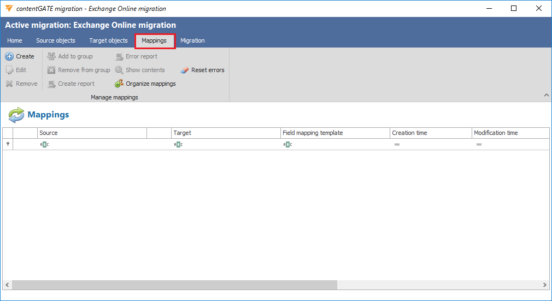Click the Create mapping icon
The width and height of the screenshot is (552, 301).
click(9, 56)
